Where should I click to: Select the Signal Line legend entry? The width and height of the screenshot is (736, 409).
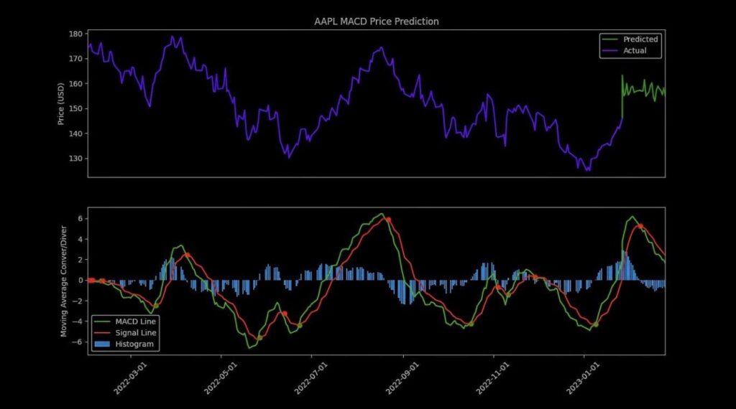point(125,333)
